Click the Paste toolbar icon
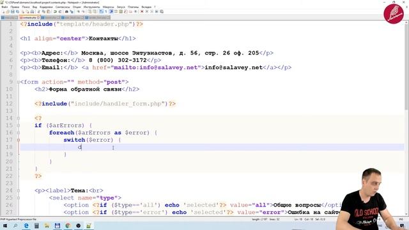The height and width of the screenshot is (230, 409). click(49, 11)
